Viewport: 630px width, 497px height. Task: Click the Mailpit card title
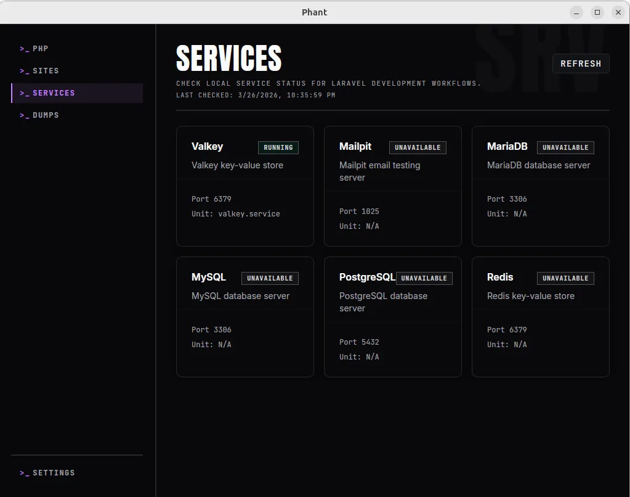click(355, 147)
